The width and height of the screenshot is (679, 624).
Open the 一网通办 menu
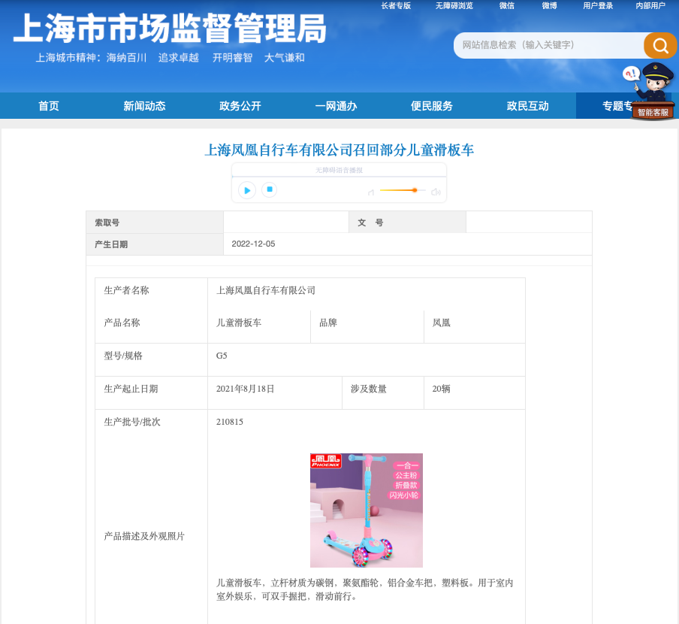tap(336, 106)
